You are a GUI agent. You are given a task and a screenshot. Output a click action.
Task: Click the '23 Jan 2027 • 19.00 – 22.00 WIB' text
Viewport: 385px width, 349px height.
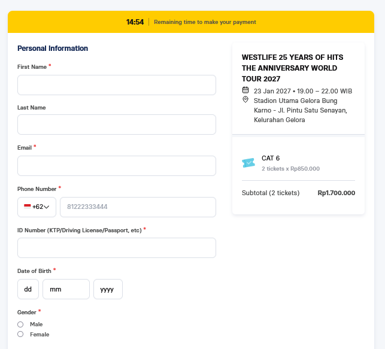pos(303,91)
